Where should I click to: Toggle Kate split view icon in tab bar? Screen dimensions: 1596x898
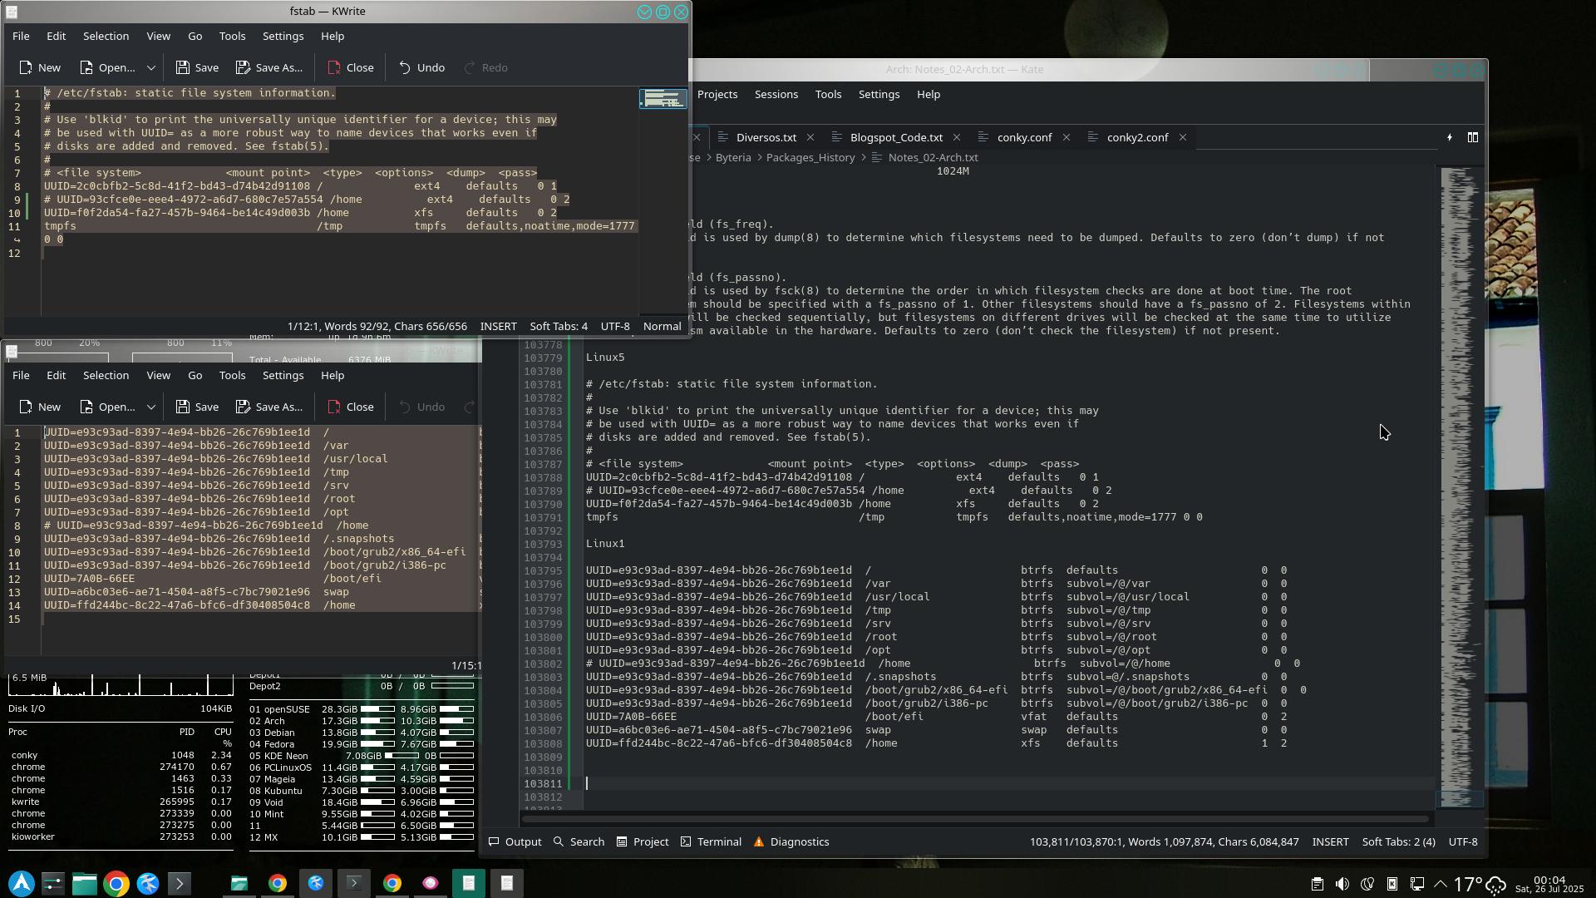coord(1472,137)
